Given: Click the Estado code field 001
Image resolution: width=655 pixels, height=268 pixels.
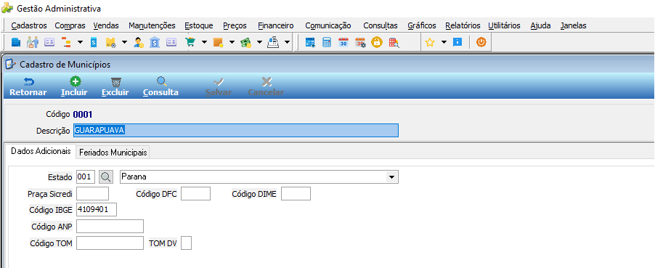Looking at the screenshot, I should pyautogui.click(x=86, y=177).
